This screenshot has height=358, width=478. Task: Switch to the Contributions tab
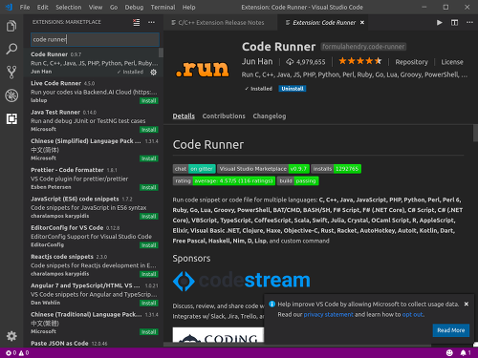point(224,116)
